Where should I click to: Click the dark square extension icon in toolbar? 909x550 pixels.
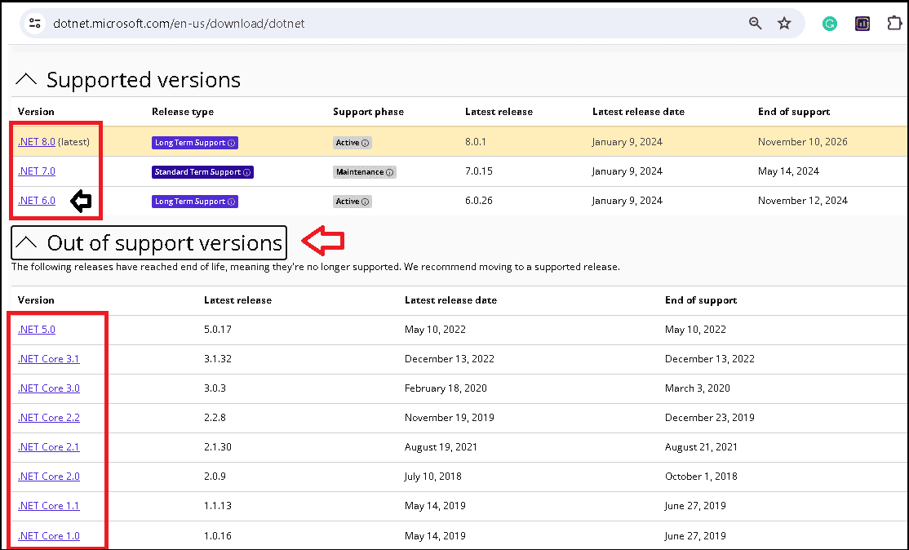click(x=862, y=24)
